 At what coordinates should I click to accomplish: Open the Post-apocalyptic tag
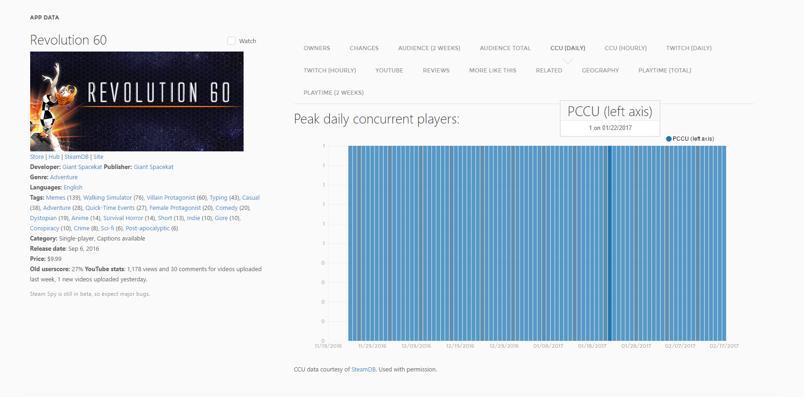click(148, 228)
